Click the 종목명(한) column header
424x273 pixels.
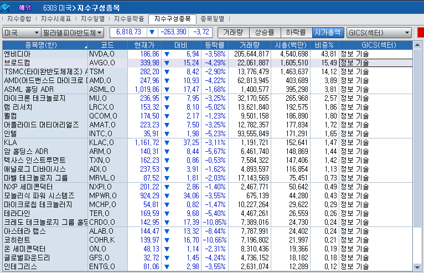coord(45,45)
